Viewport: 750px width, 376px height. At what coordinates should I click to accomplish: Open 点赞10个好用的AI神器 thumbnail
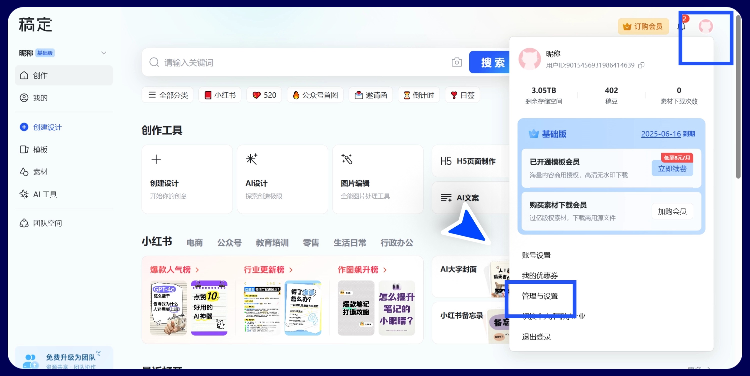point(209,308)
